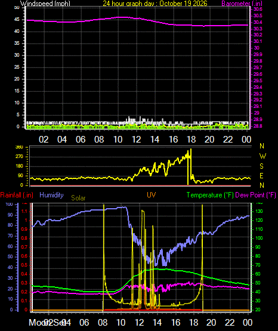The image size is (278, 331).
Task: Click the 28.8 value on barometer scale
Action: 258,126
